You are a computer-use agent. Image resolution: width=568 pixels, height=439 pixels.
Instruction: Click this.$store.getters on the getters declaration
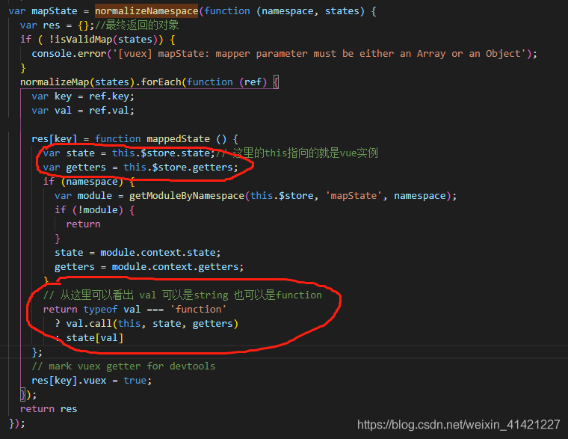pos(178,167)
